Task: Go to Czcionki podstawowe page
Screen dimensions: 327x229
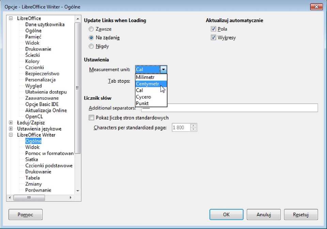Action: point(49,166)
